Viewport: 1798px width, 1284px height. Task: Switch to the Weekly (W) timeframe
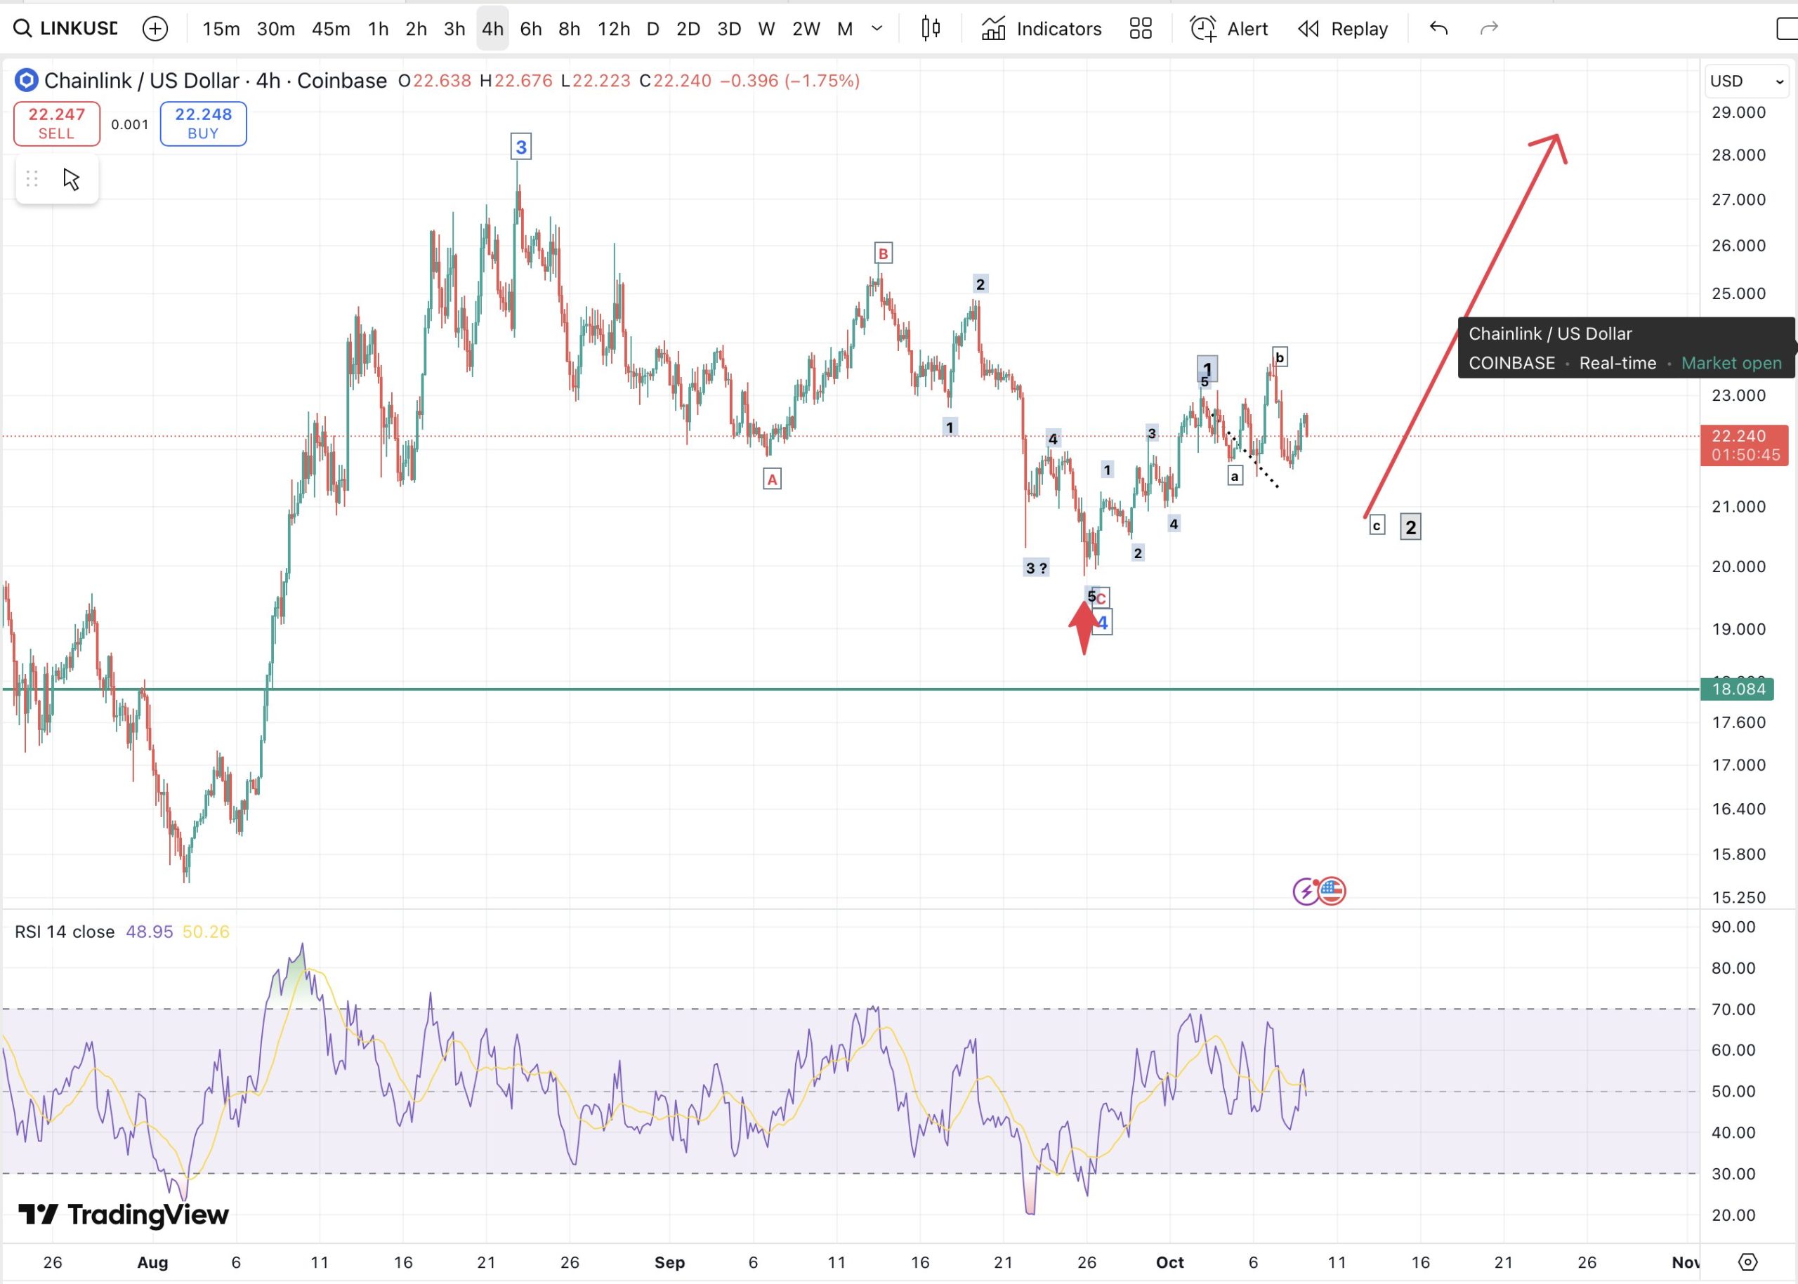tap(766, 29)
